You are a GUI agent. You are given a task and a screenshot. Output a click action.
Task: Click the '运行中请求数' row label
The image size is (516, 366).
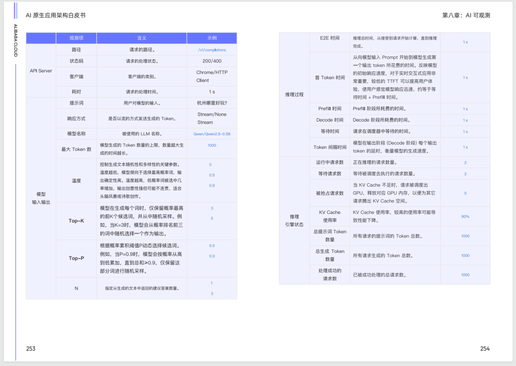click(x=330, y=162)
